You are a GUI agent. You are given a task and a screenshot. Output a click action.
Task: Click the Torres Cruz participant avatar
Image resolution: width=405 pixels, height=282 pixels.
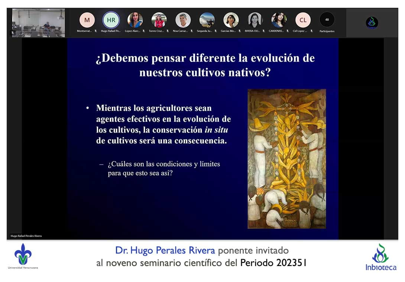[159, 20]
